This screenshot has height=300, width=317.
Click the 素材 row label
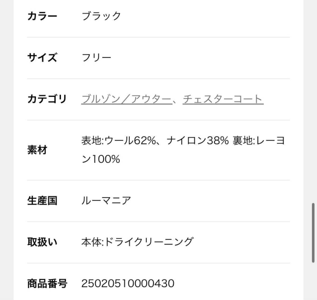point(37,150)
